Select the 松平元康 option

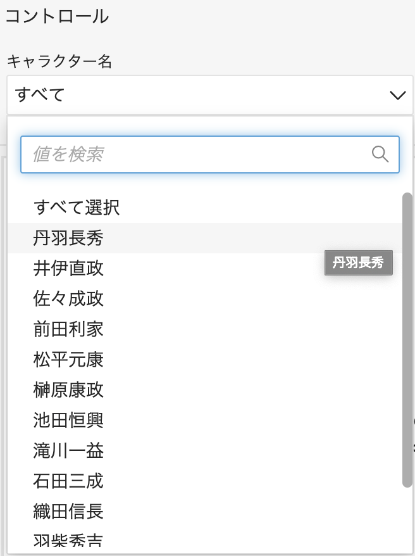coord(205,360)
